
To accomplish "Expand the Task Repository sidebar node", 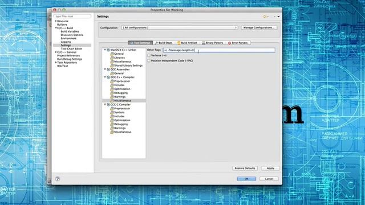I will coord(56,63).
